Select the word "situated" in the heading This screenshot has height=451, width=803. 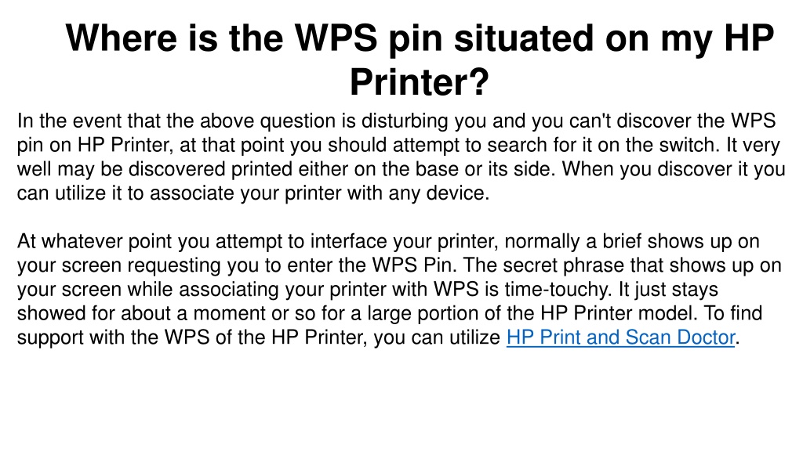pyautogui.click(x=524, y=38)
